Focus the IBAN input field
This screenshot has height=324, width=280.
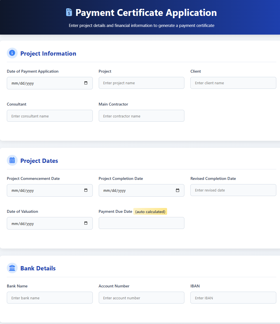click(233, 298)
